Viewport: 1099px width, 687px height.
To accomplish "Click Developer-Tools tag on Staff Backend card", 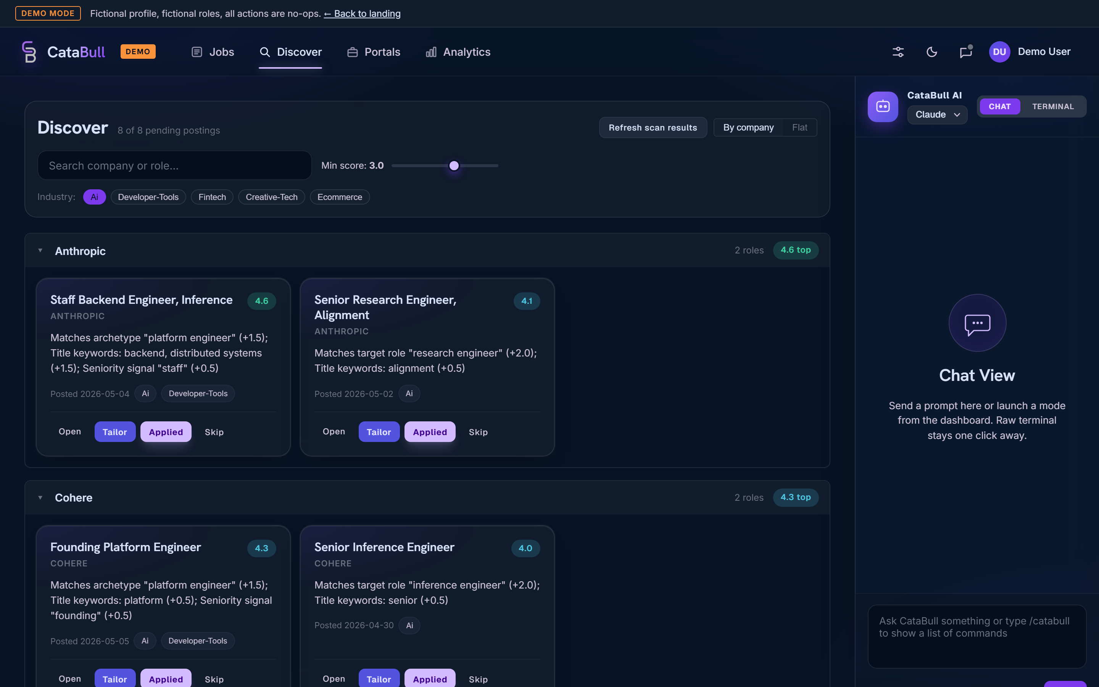I will (x=198, y=393).
